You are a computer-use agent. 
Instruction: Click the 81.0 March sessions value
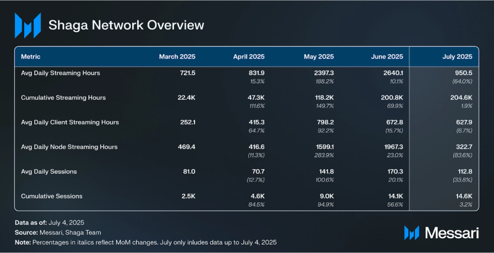190,172
